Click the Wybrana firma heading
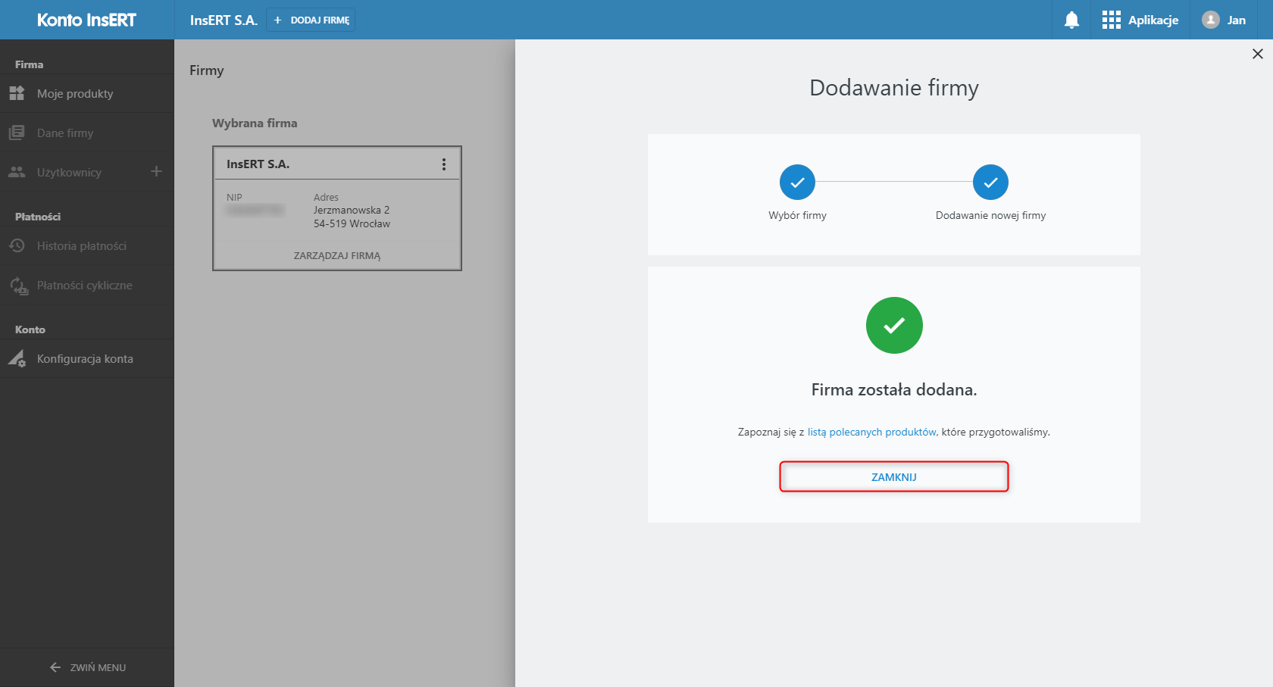Viewport: 1273px width, 687px height. [255, 123]
